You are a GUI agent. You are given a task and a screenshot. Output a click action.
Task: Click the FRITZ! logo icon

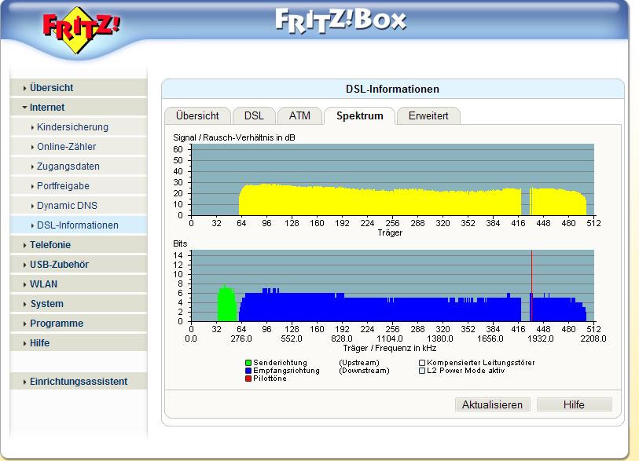pos(81,31)
